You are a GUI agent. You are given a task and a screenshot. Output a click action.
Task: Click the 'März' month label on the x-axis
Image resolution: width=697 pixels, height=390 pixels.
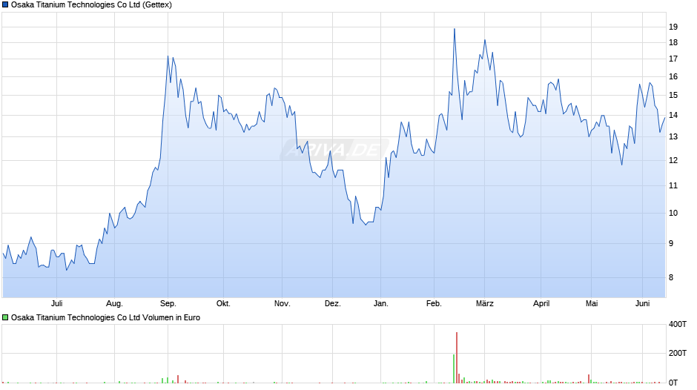[484, 303]
